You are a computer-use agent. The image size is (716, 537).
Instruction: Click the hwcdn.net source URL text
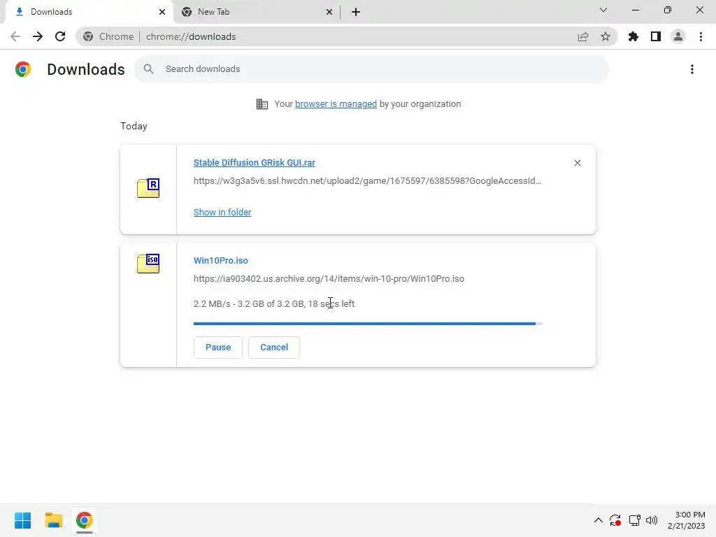(367, 181)
